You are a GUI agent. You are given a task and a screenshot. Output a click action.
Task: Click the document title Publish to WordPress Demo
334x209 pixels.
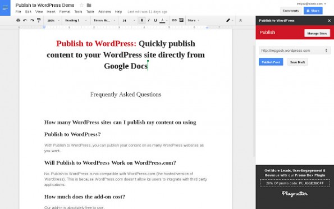coord(45,5)
